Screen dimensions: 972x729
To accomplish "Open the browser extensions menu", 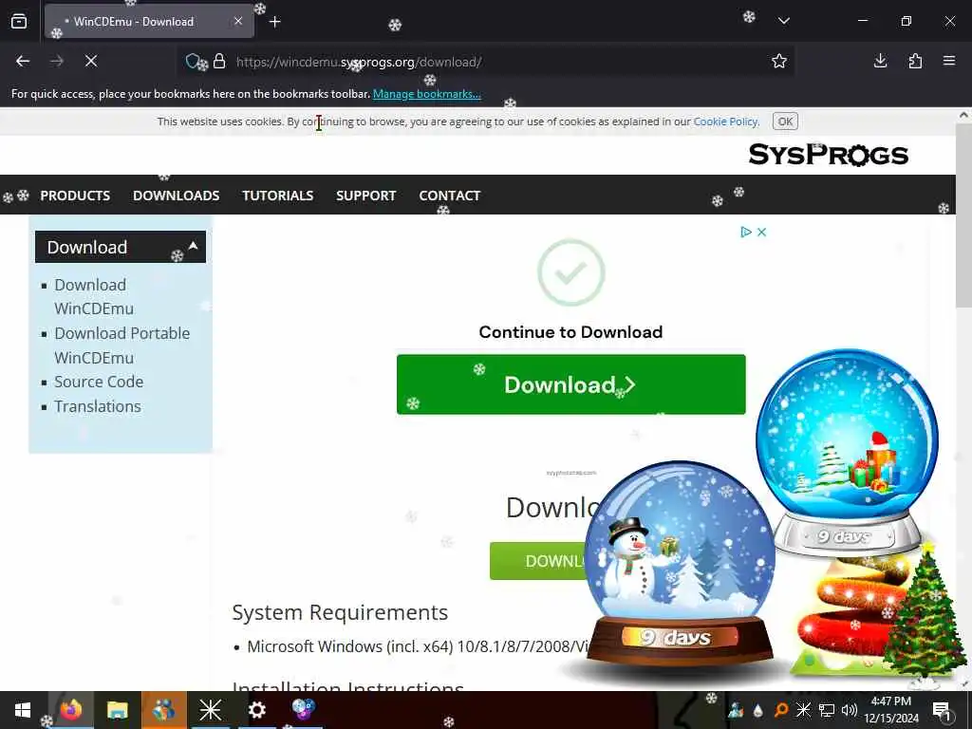I will point(915,61).
